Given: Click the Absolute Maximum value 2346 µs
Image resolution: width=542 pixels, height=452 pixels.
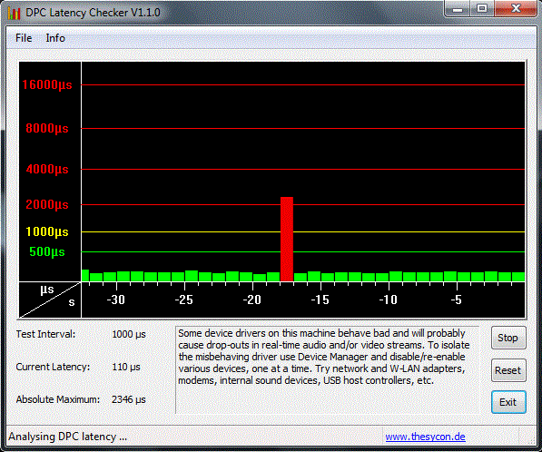Looking at the screenshot, I should point(129,399).
